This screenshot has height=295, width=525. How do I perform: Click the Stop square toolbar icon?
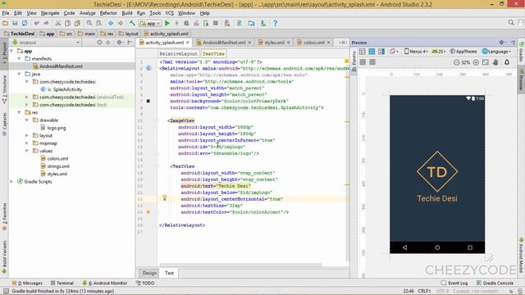[x=216, y=23]
